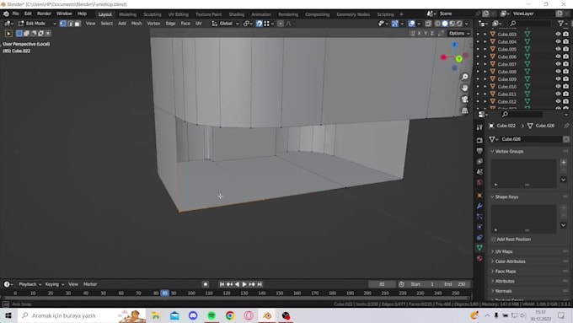Toggle camera view icon in viewport
Image resolution: width=573 pixels, height=323 pixels.
(464, 100)
